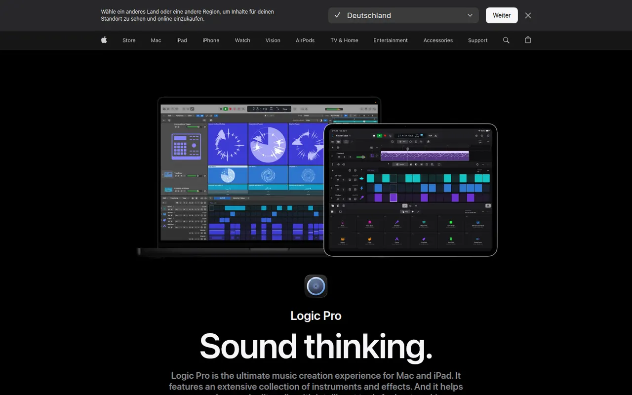Open the Vision menu item
This screenshot has width=632, height=395.
coord(273,40)
